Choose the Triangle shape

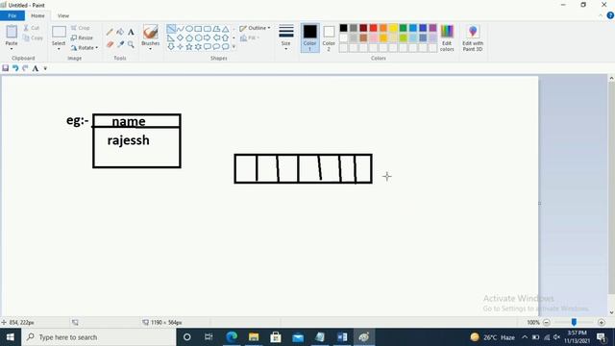pyautogui.click(x=225, y=29)
